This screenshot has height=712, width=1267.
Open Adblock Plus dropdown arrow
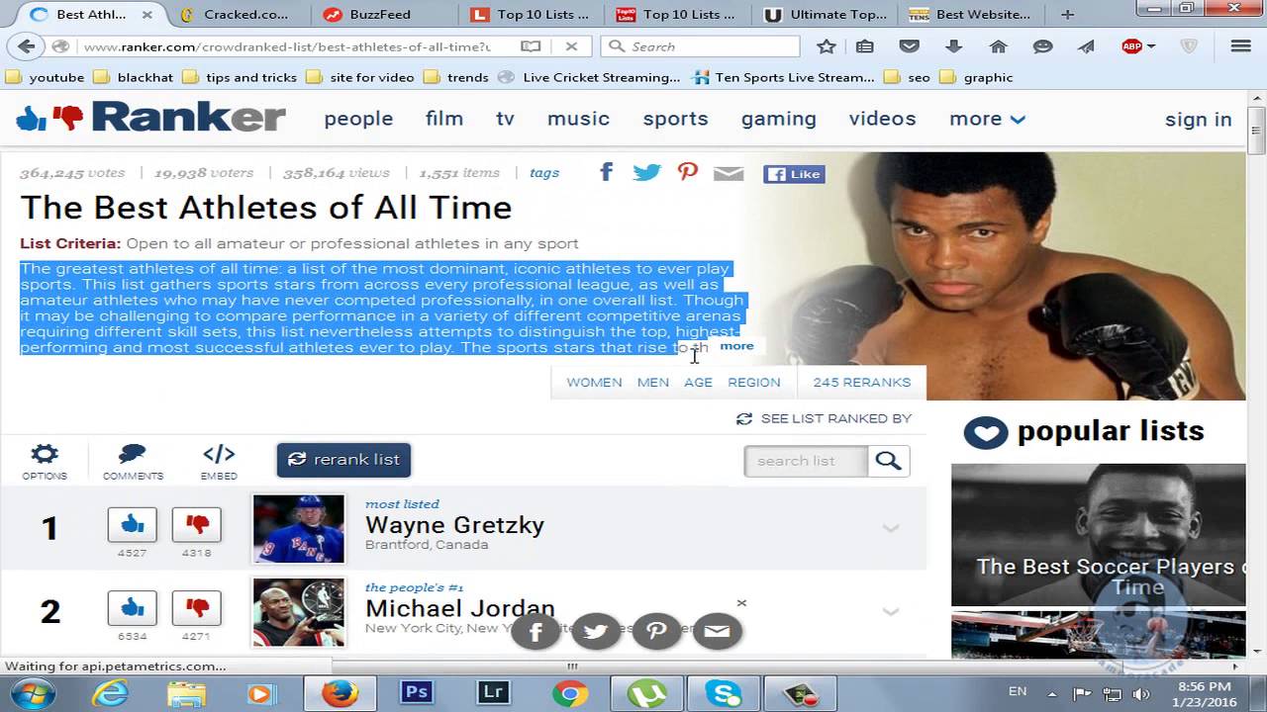[x=1151, y=46]
